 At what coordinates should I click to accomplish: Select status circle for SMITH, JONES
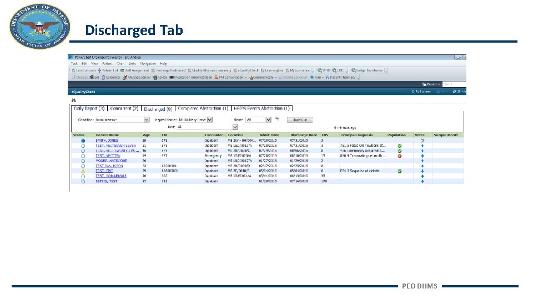click(x=83, y=141)
